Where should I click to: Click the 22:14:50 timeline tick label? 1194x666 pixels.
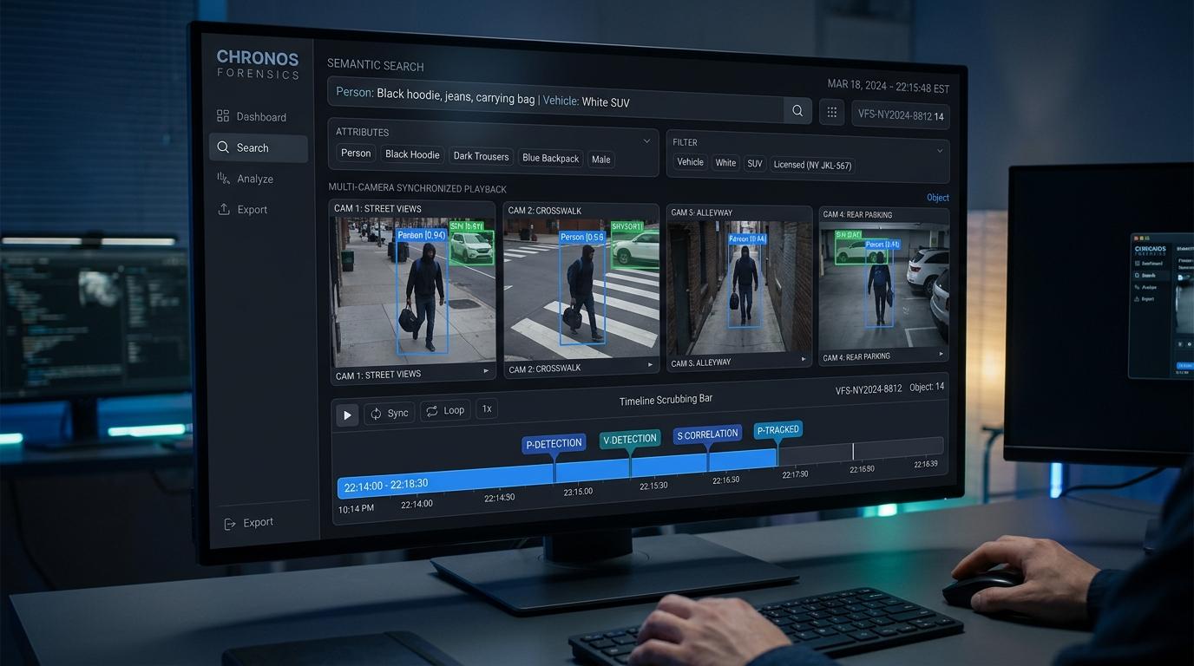[499, 498]
